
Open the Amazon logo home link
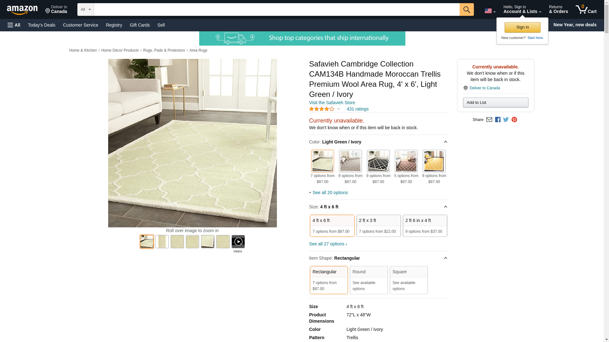pos(22,10)
